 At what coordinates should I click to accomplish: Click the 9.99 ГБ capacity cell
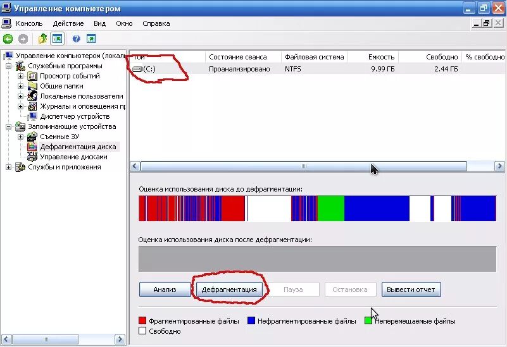[x=383, y=69]
